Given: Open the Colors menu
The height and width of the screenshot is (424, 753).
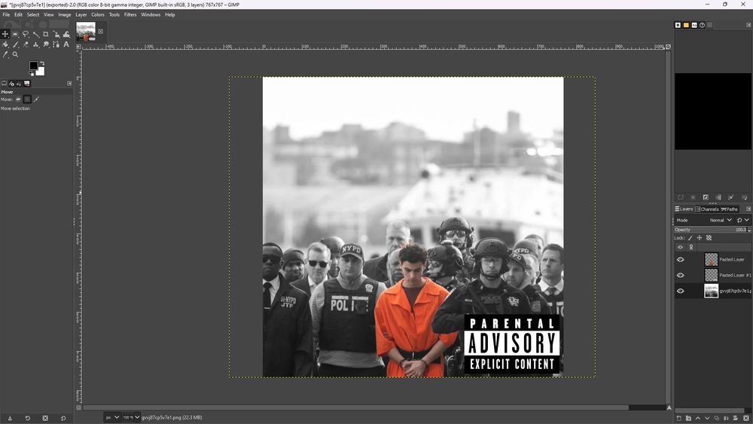Looking at the screenshot, I should pos(98,14).
